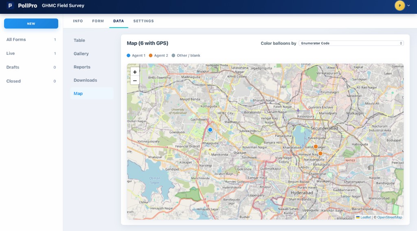Click the GHMC Field Survey title
417x231 pixels.
63,6
